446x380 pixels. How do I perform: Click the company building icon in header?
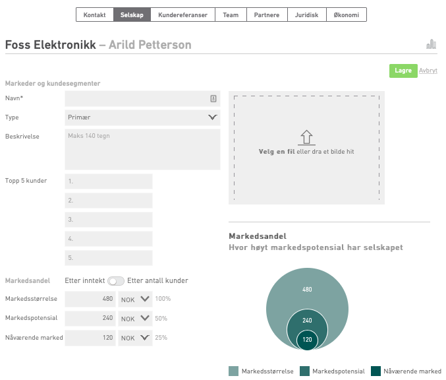[432, 44]
